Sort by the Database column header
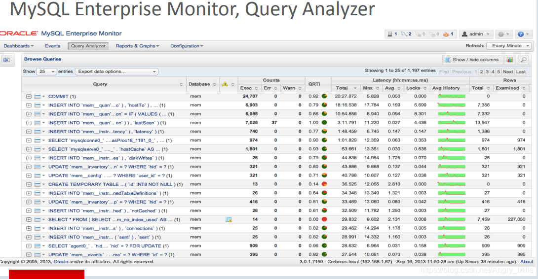This screenshot has width=538, height=279. point(202,84)
